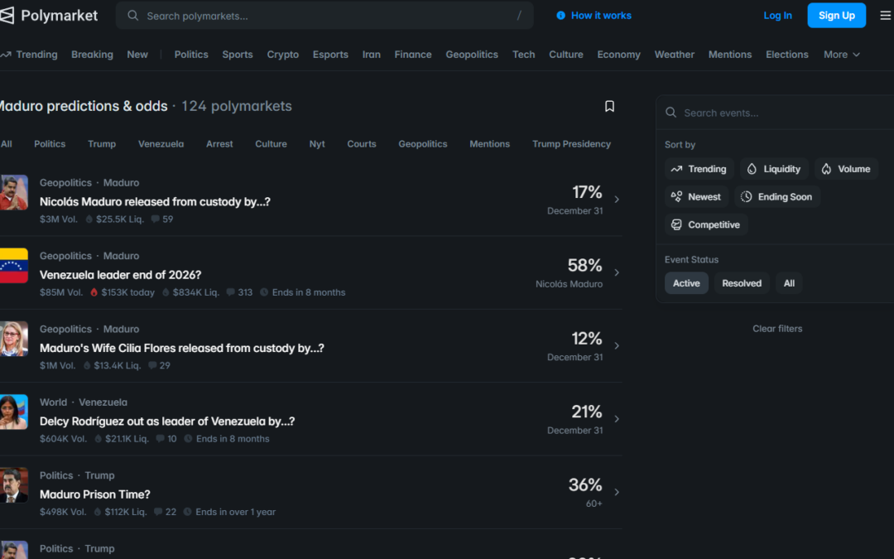Bookmark the Maduro predictions page

[609, 106]
